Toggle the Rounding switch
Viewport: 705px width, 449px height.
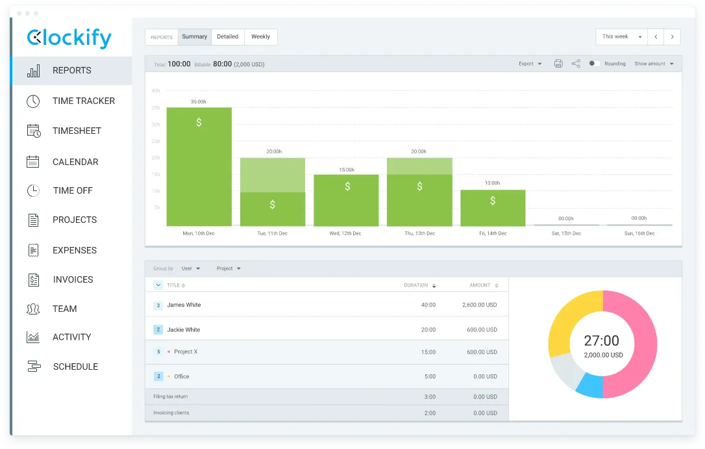594,64
